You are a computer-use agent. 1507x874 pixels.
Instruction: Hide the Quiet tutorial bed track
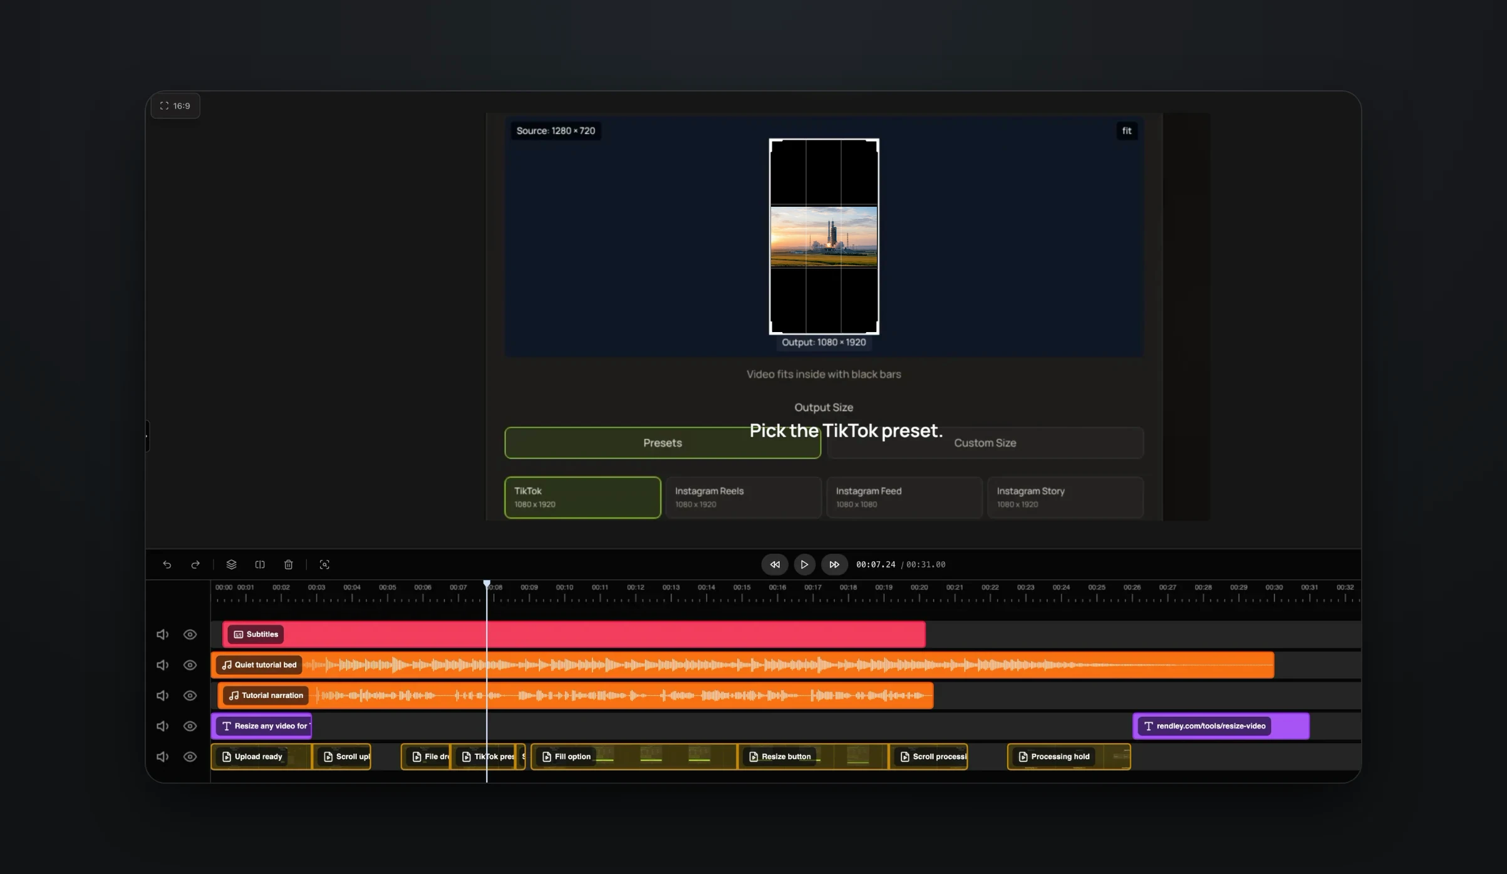190,665
